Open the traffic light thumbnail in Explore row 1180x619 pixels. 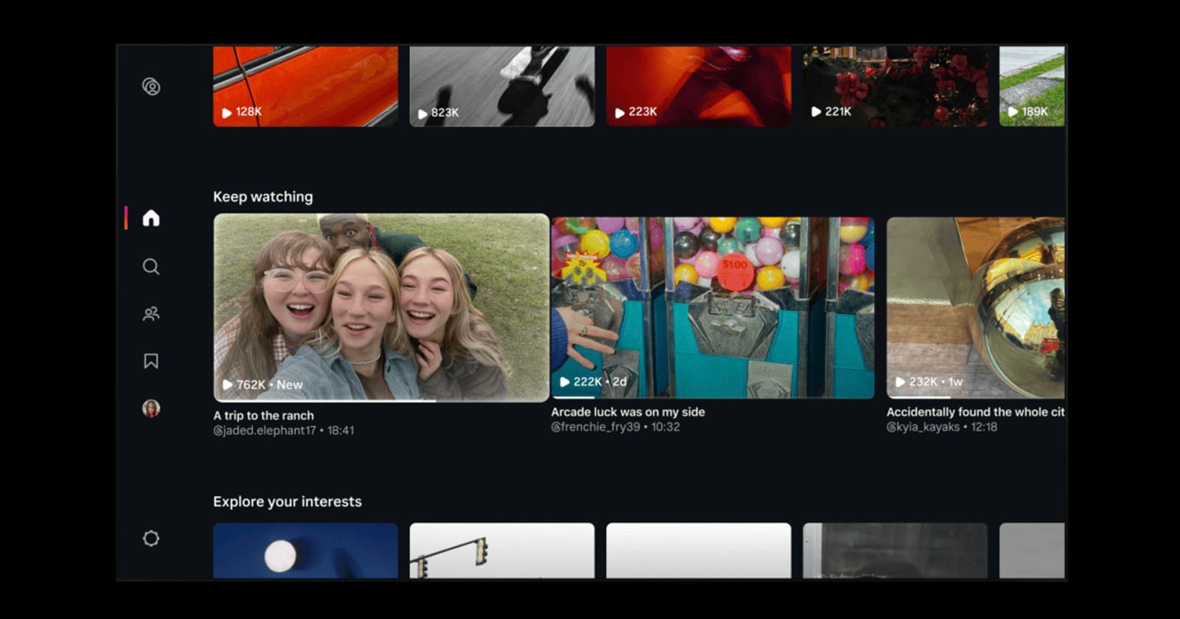point(502,550)
